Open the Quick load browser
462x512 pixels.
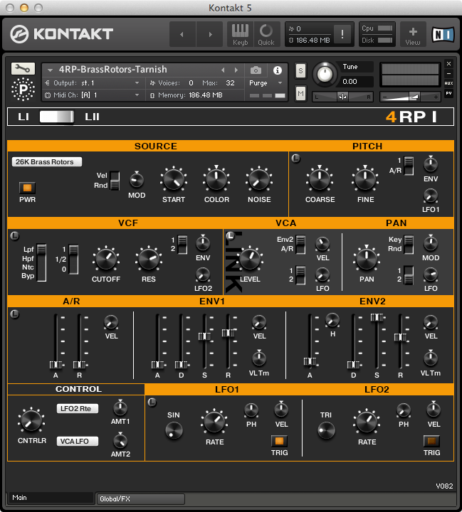(x=266, y=34)
